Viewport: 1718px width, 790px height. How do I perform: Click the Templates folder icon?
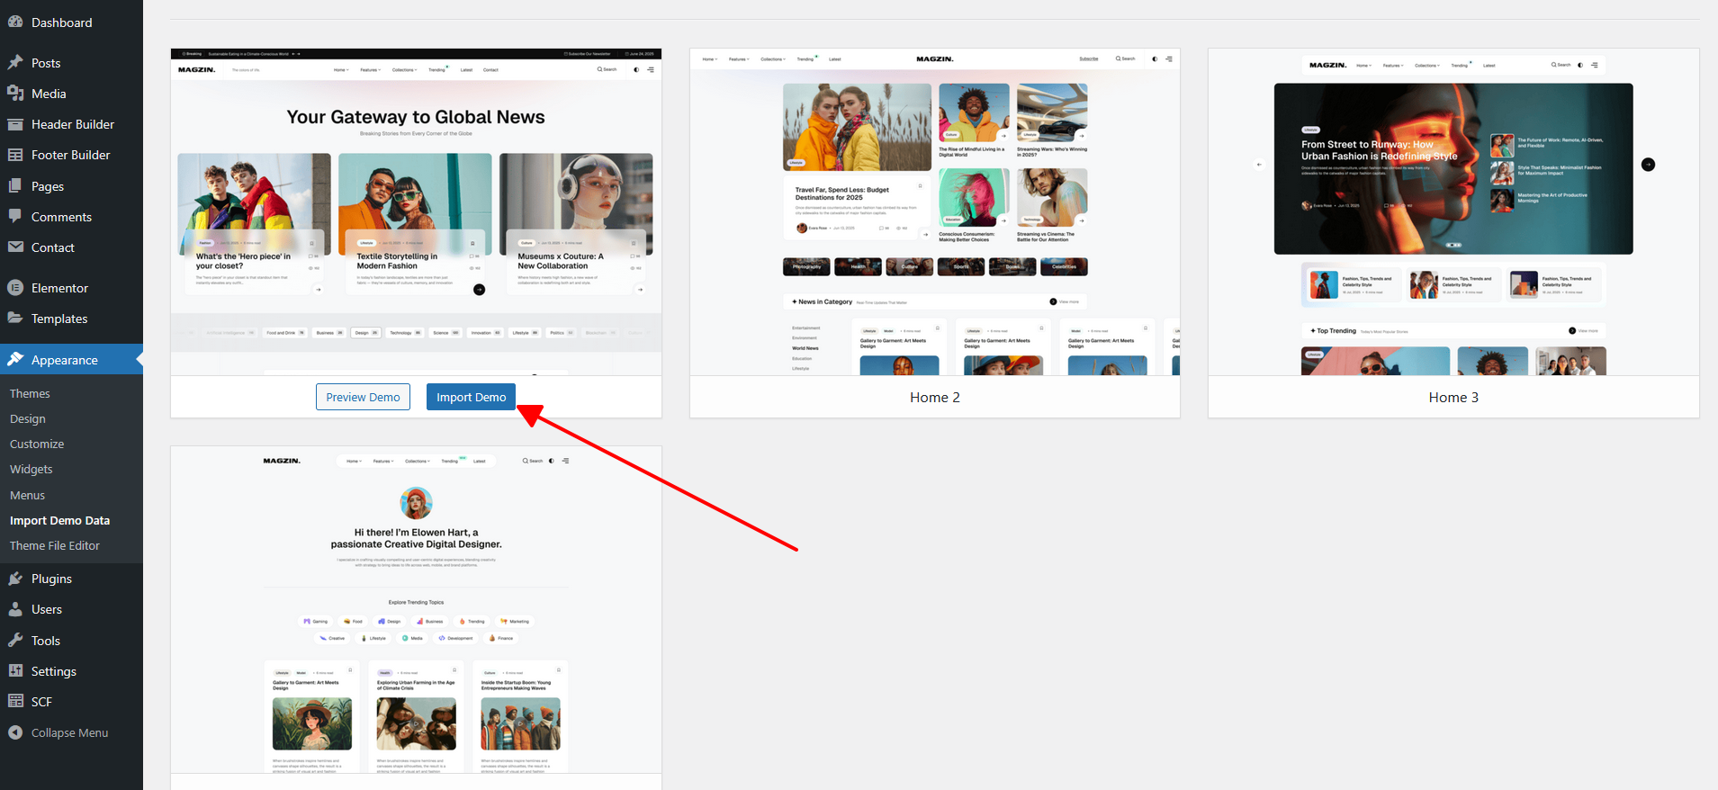[x=15, y=319]
